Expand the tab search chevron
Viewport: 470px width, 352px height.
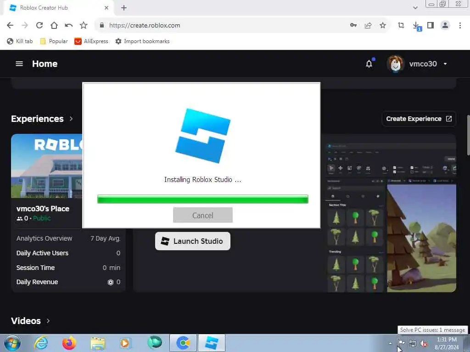pos(415,8)
